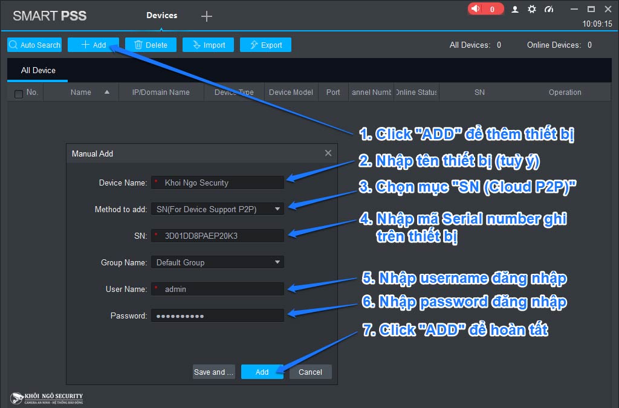619x408 pixels.
Task: Click the Channel Number column header
Action: pyautogui.click(x=371, y=92)
